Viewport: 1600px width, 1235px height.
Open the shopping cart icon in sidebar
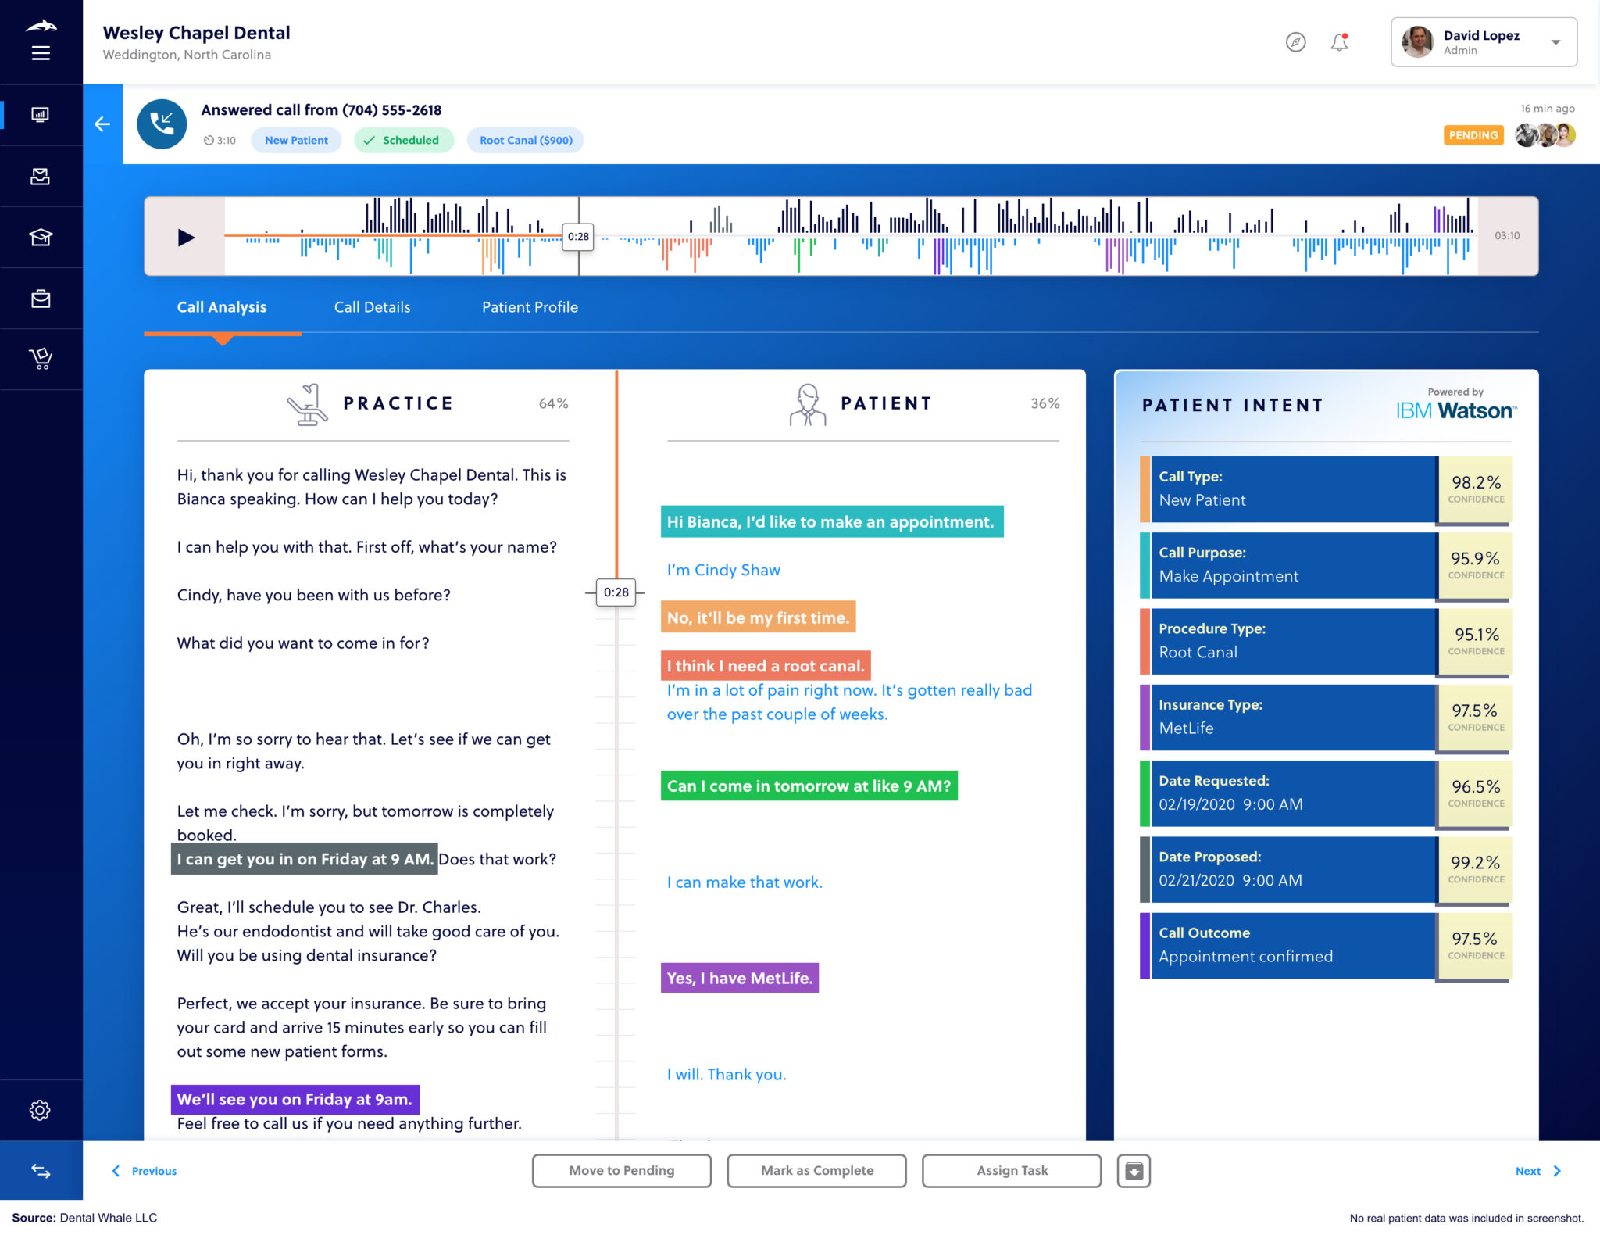coord(41,359)
